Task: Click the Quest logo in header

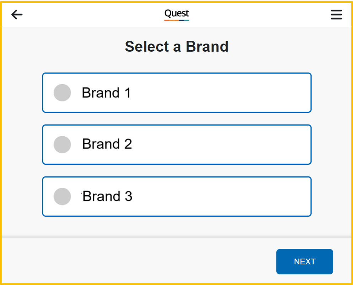Action: (x=176, y=14)
